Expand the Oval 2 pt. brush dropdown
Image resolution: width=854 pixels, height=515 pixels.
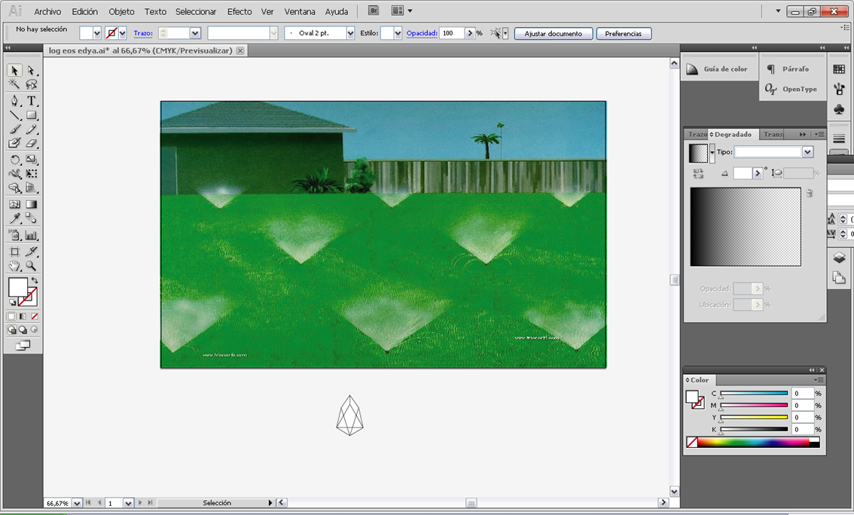pyautogui.click(x=350, y=34)
